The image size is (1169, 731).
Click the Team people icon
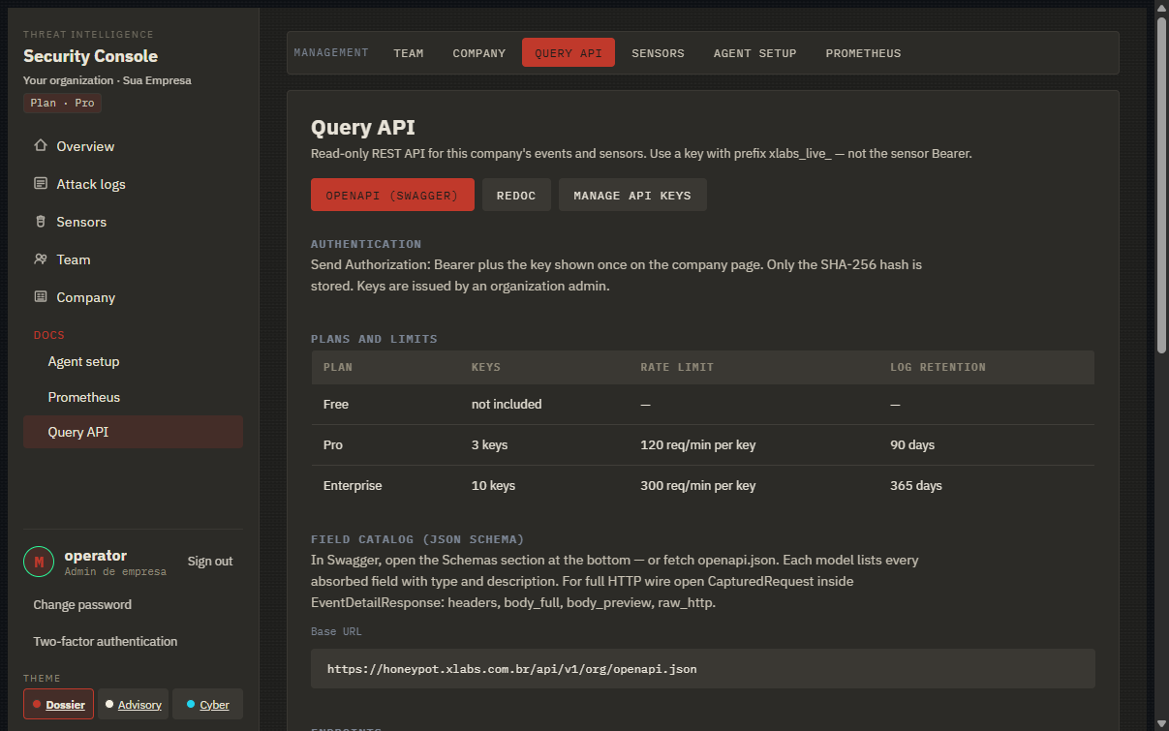point(40,259)
